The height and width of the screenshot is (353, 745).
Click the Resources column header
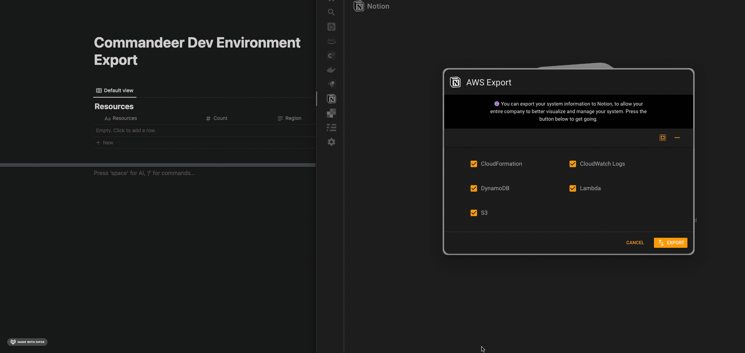pyautogui.click(x=121, y=118)
